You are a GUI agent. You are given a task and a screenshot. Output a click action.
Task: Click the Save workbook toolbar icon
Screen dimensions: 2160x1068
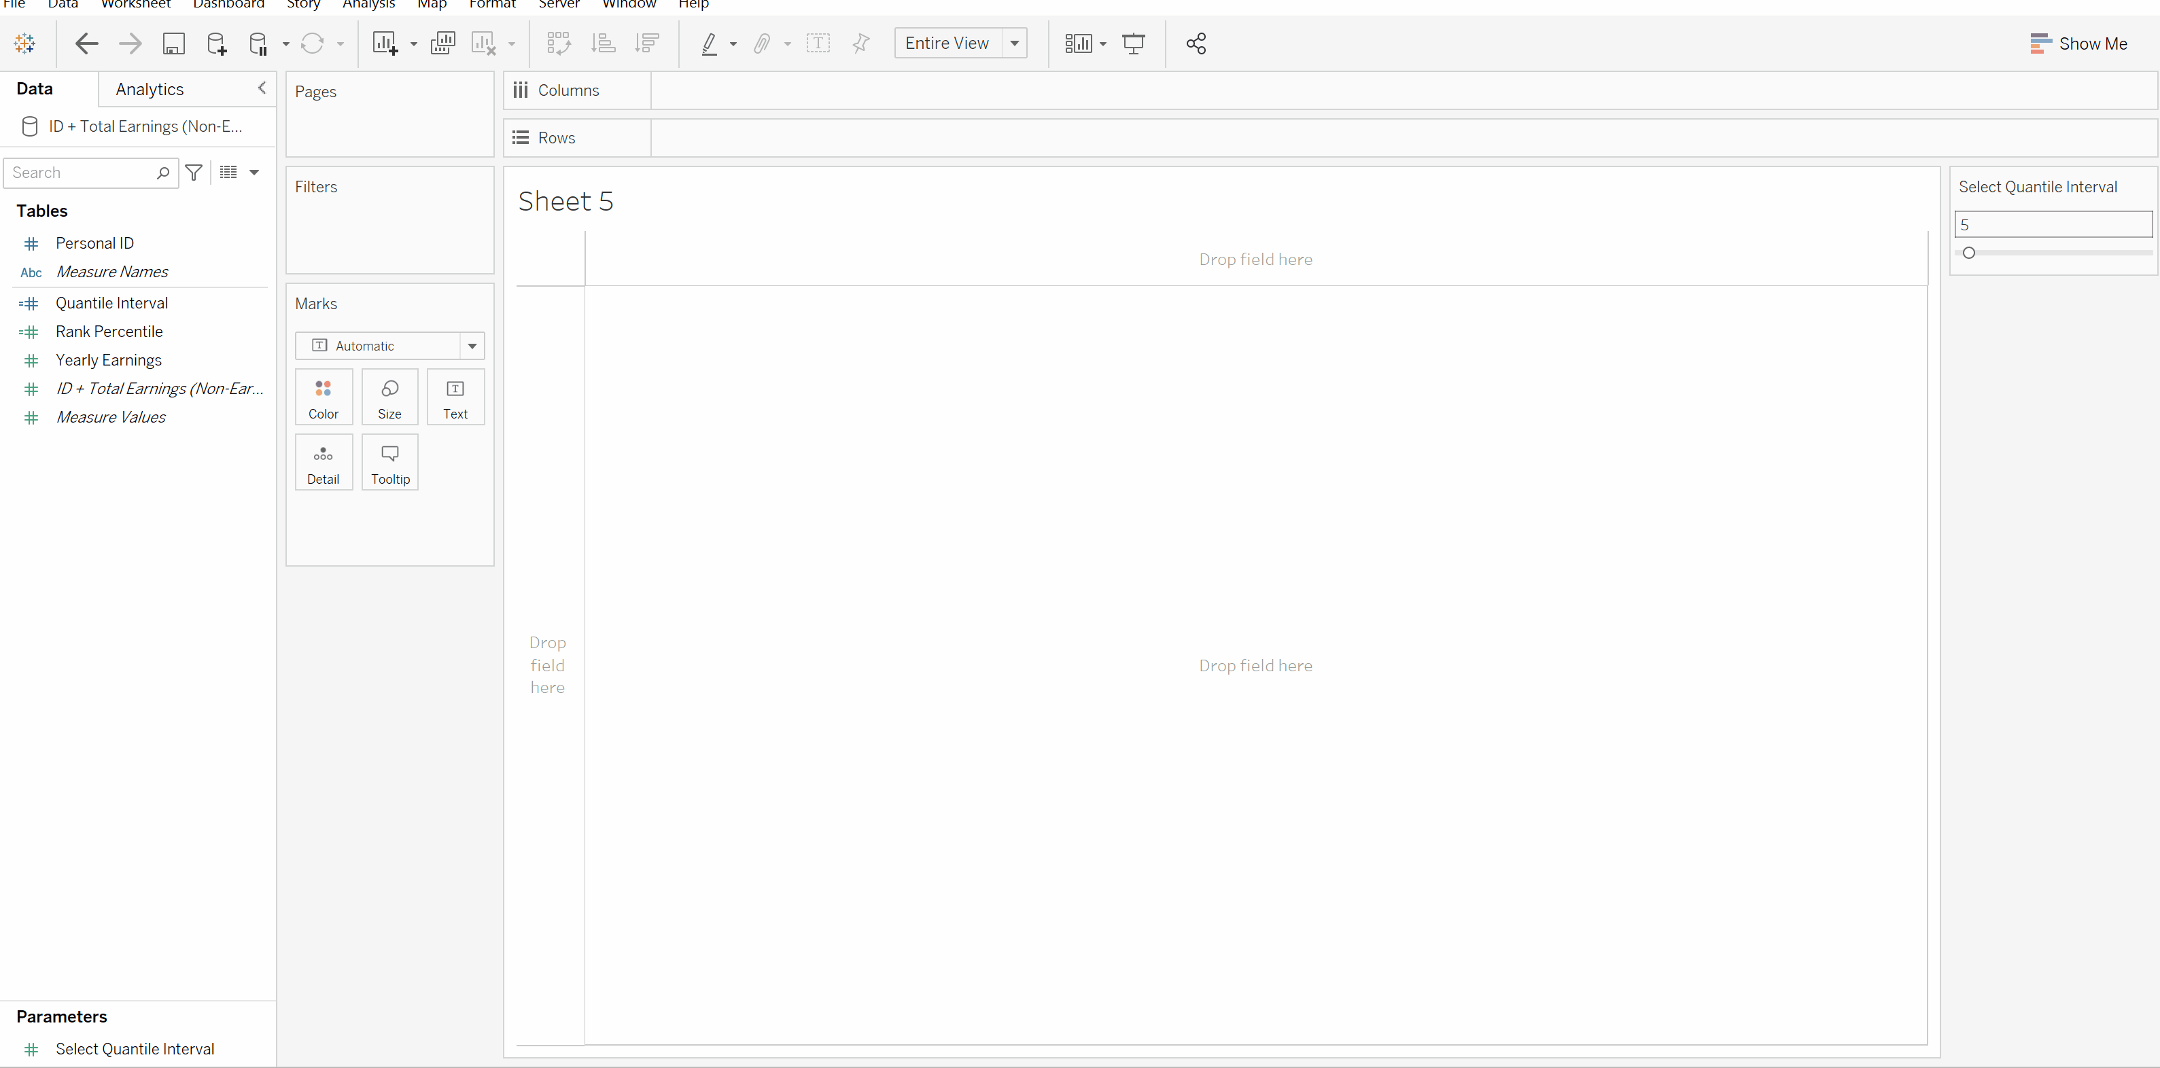pos(173,43)
